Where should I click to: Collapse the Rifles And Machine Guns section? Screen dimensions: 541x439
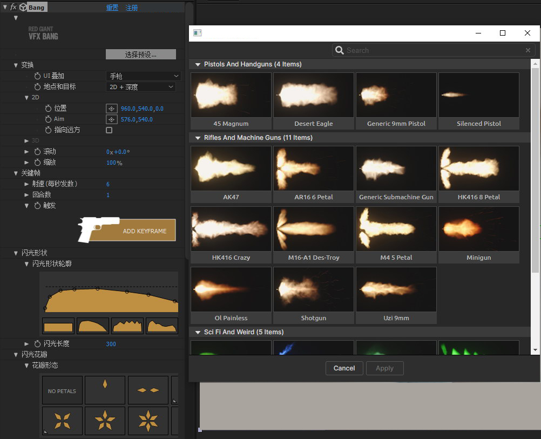point(198,138)
